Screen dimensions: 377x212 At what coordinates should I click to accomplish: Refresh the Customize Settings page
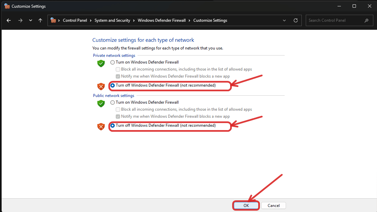pos(296,20)
